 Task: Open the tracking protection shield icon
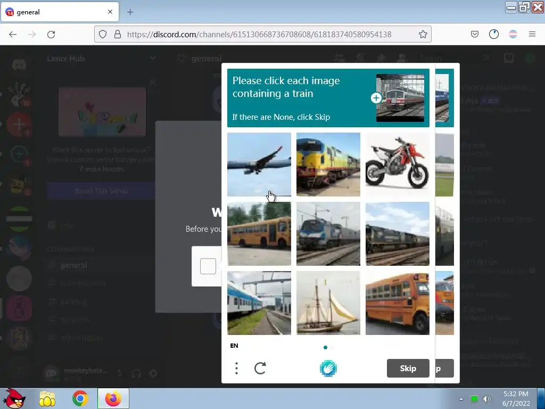pyautogui.click(x=103, y=34)
